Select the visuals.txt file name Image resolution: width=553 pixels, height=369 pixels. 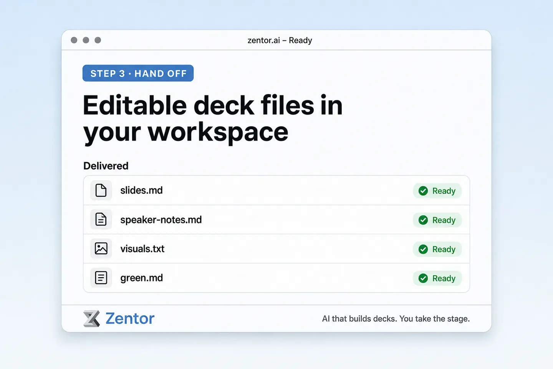pyautogui.click(x=142, y=249)
